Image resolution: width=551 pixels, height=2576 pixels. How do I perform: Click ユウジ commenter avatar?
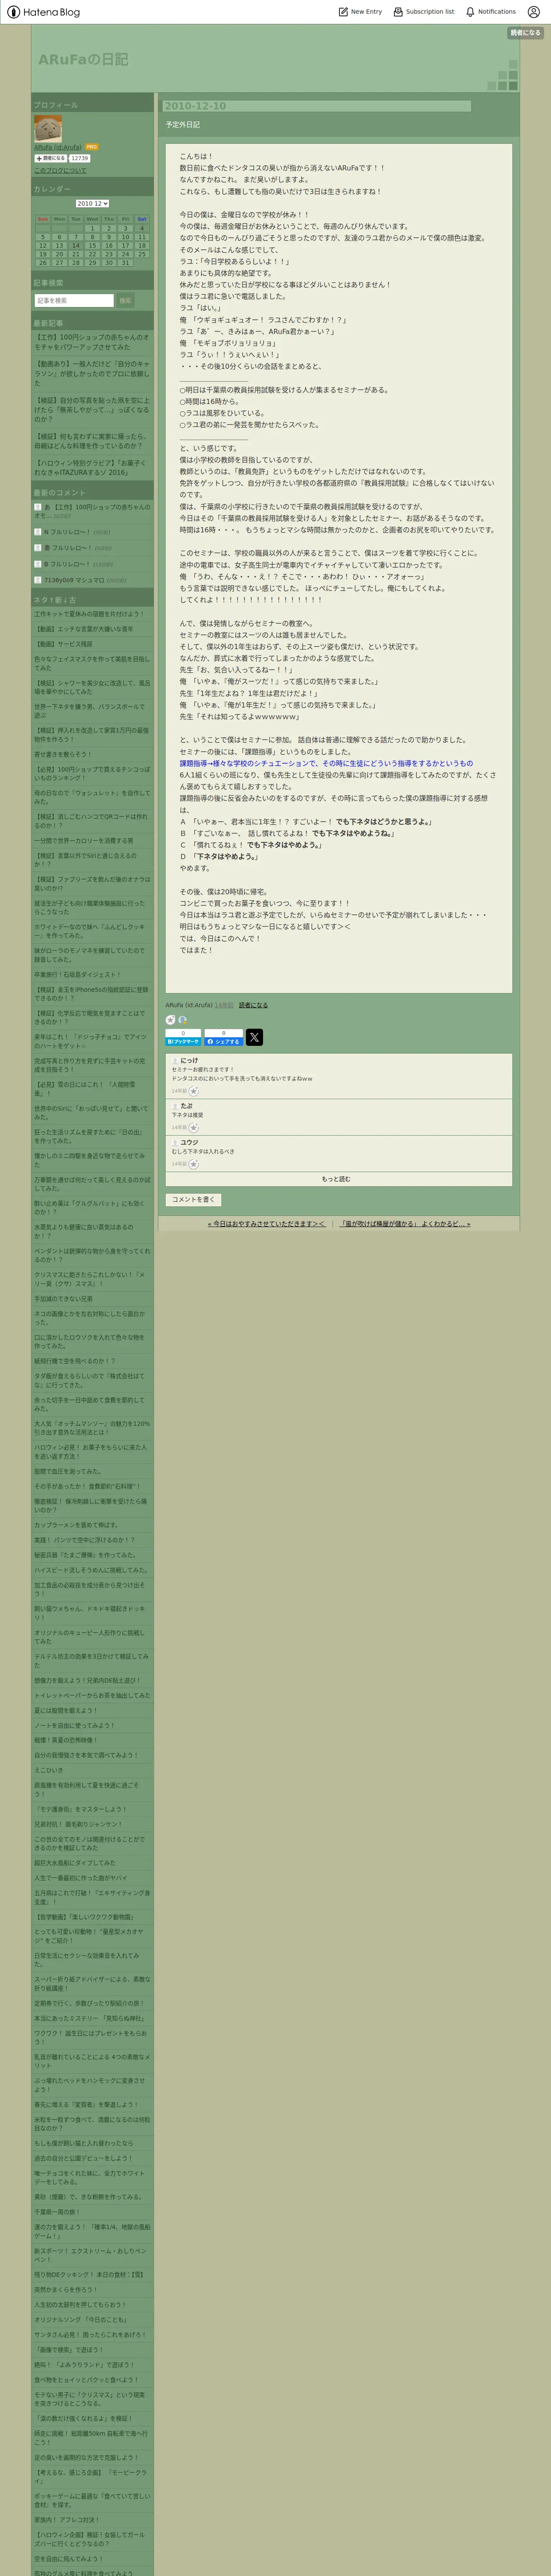[x=175, y=1142]
